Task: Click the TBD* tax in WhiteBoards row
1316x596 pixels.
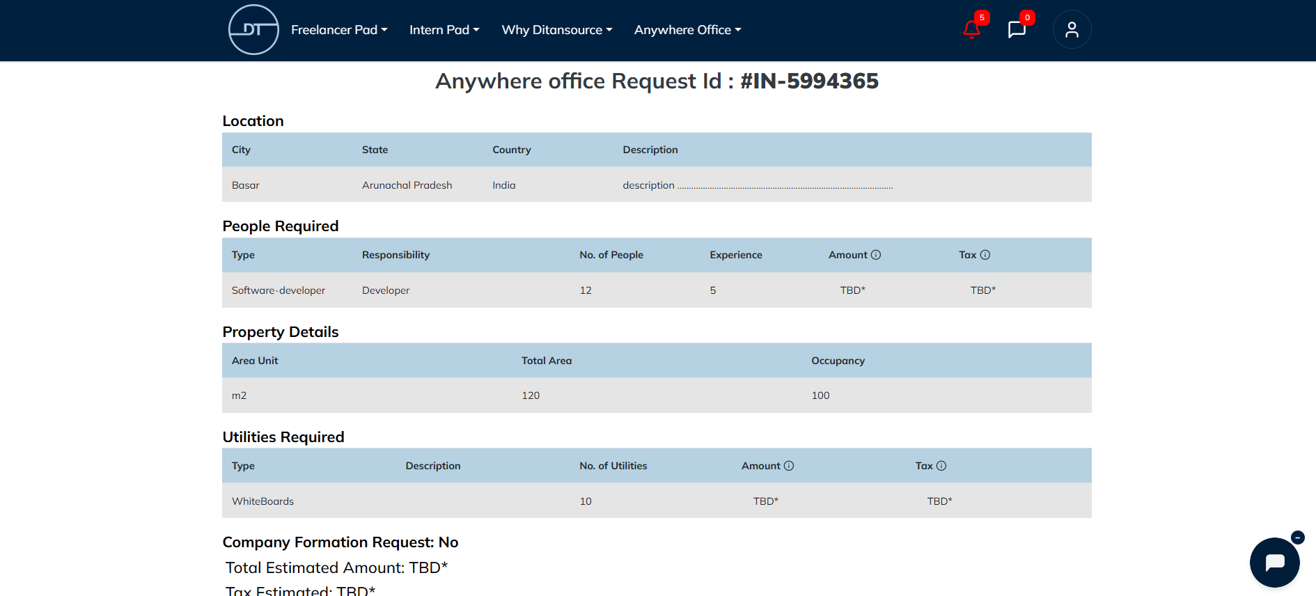Action: coord(940,501)
